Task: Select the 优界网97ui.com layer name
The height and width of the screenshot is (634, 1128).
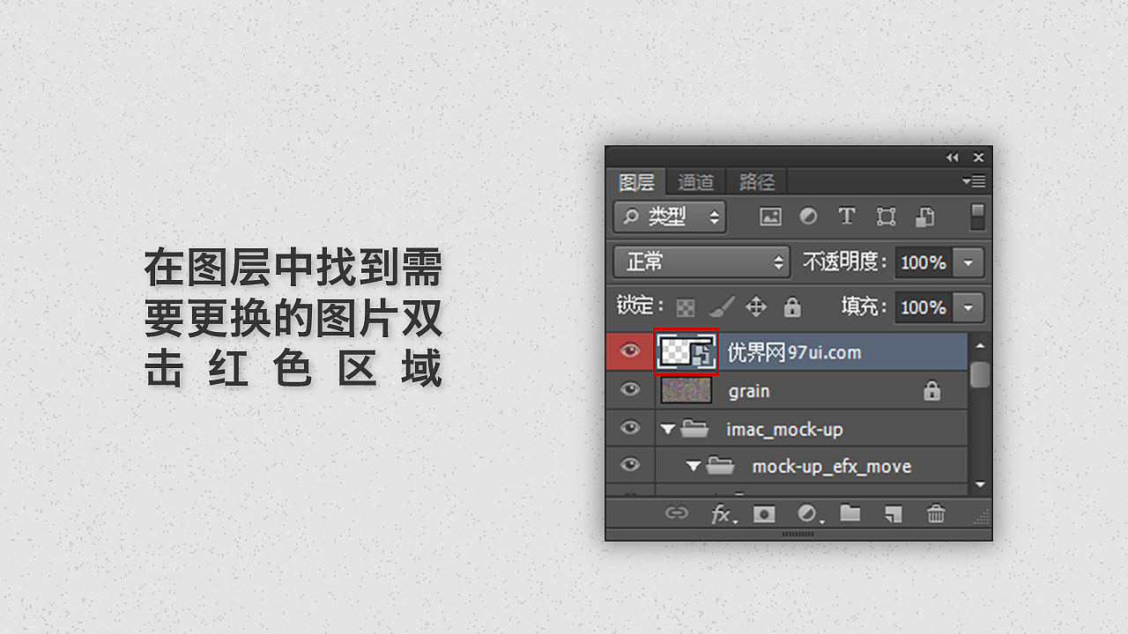Action: [x=794, y=352]
